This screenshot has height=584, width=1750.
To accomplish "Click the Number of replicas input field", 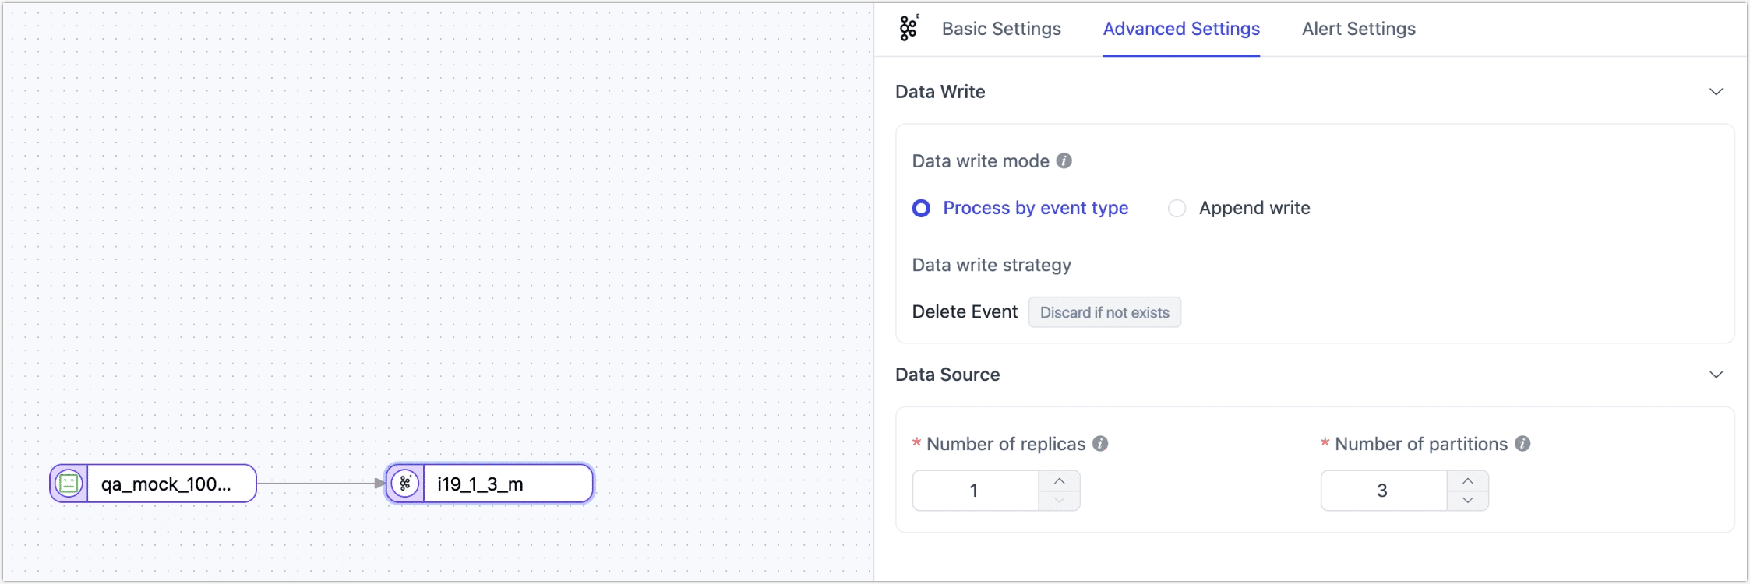I will tap(974, 490).
